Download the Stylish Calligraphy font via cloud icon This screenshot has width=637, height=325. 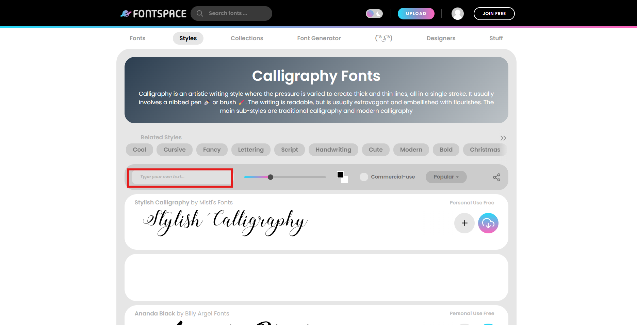(x=488, y=223)
